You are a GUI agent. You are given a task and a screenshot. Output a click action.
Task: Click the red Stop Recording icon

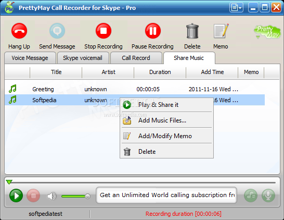tap(104, 31)
